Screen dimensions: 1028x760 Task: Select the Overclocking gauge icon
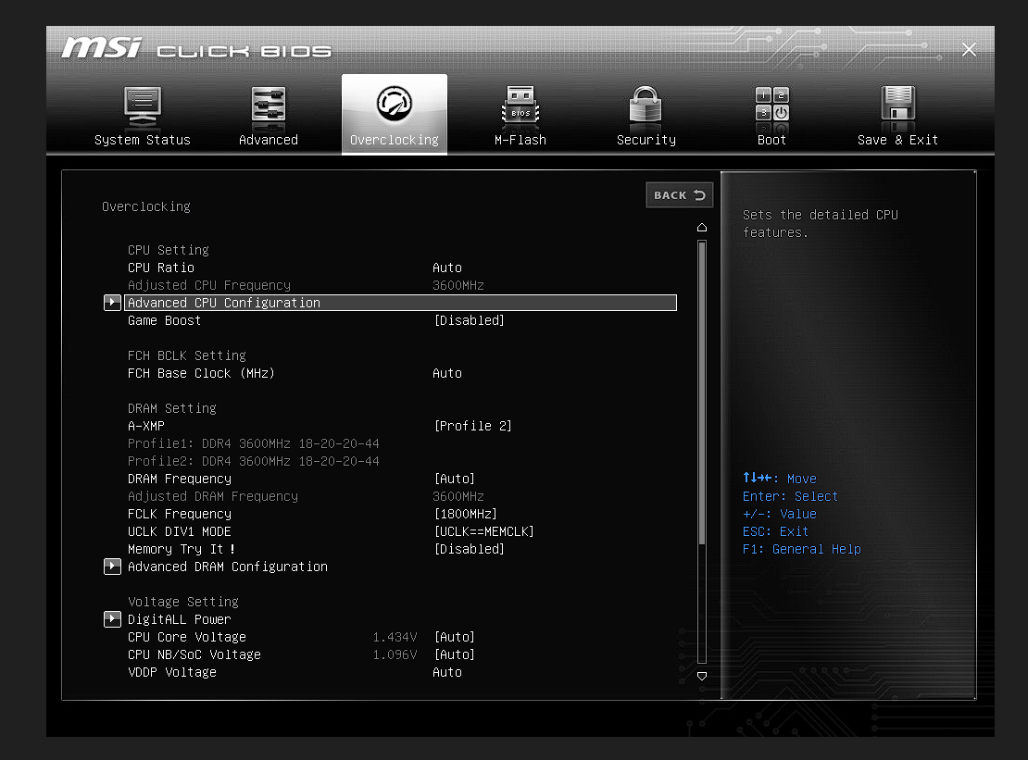coord(394,104)
